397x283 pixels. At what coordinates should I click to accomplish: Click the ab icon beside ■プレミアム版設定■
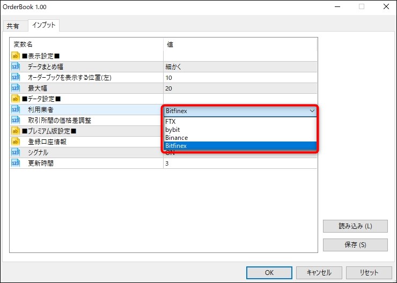pos(16,131)
